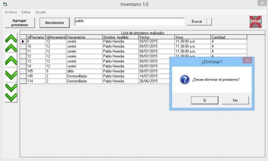Select the IdPrestamo cell "145"

(36, 76)
